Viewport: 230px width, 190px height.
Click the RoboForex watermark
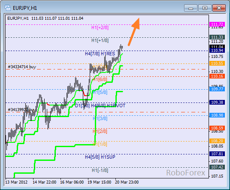[x=185, y=172]
